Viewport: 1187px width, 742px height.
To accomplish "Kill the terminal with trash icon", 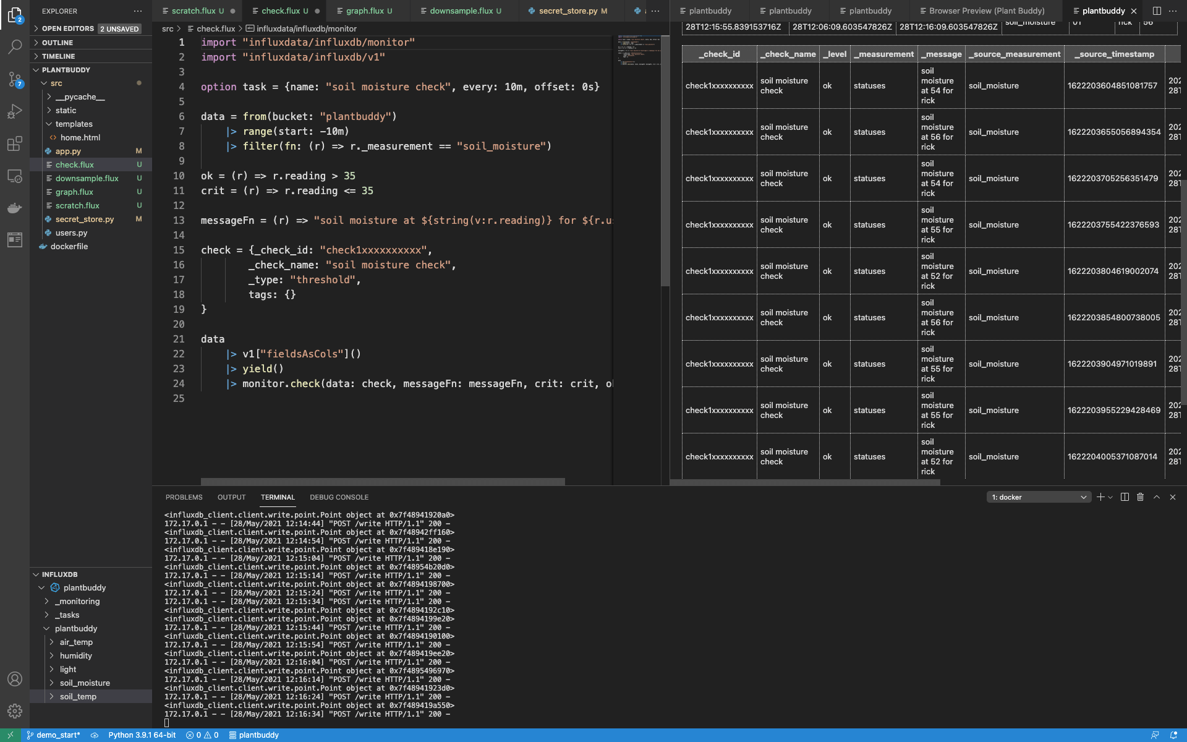I will [1140, 497].
